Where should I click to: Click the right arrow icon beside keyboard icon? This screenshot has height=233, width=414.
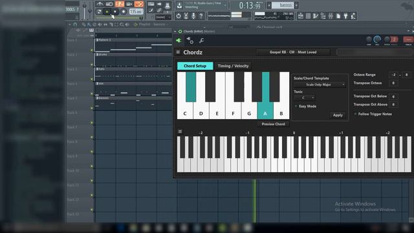coord(159,4)
